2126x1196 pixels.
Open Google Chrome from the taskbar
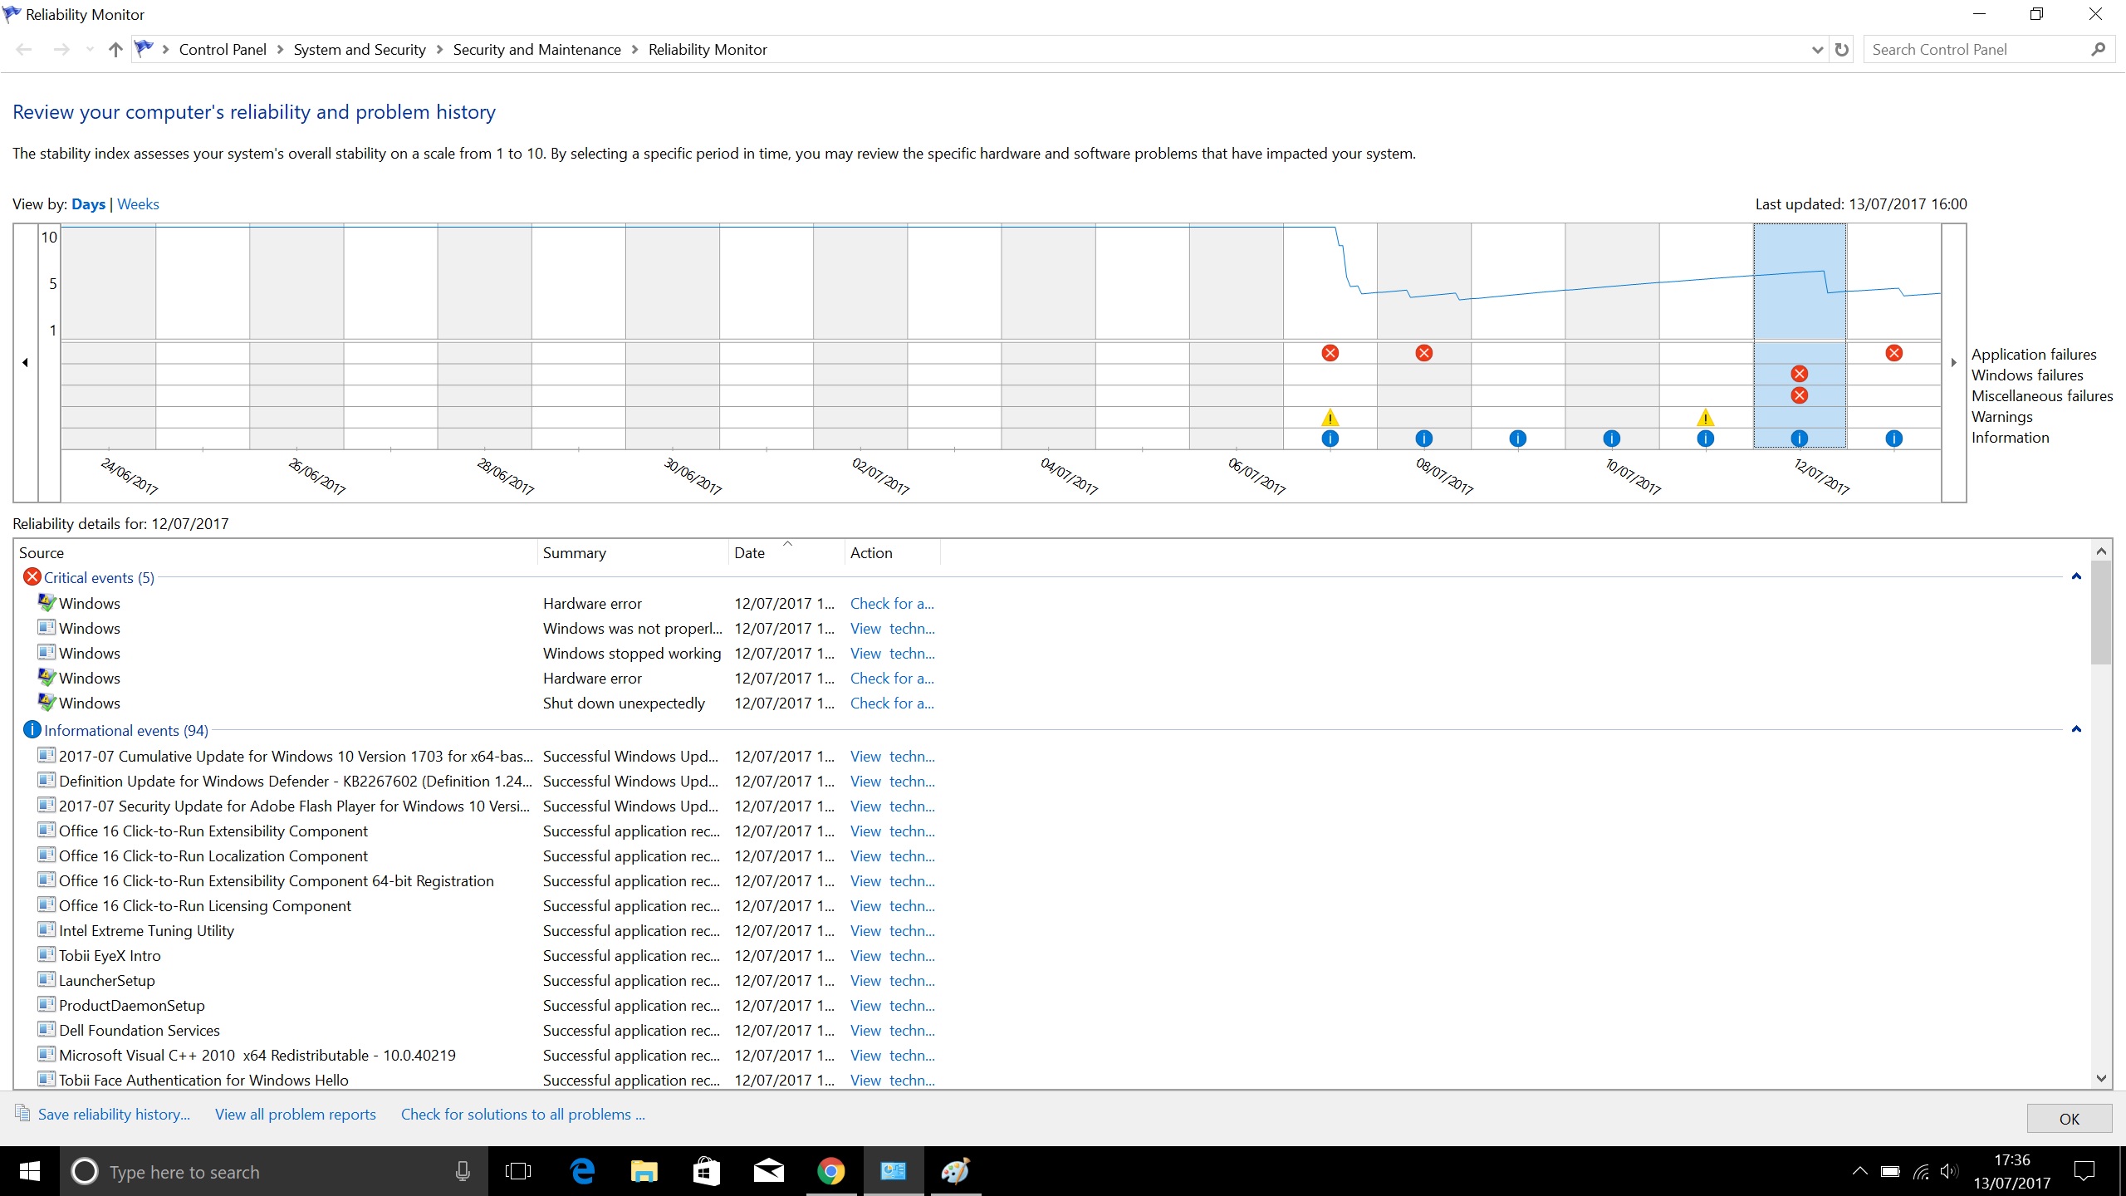click(x=830, y=1172)
